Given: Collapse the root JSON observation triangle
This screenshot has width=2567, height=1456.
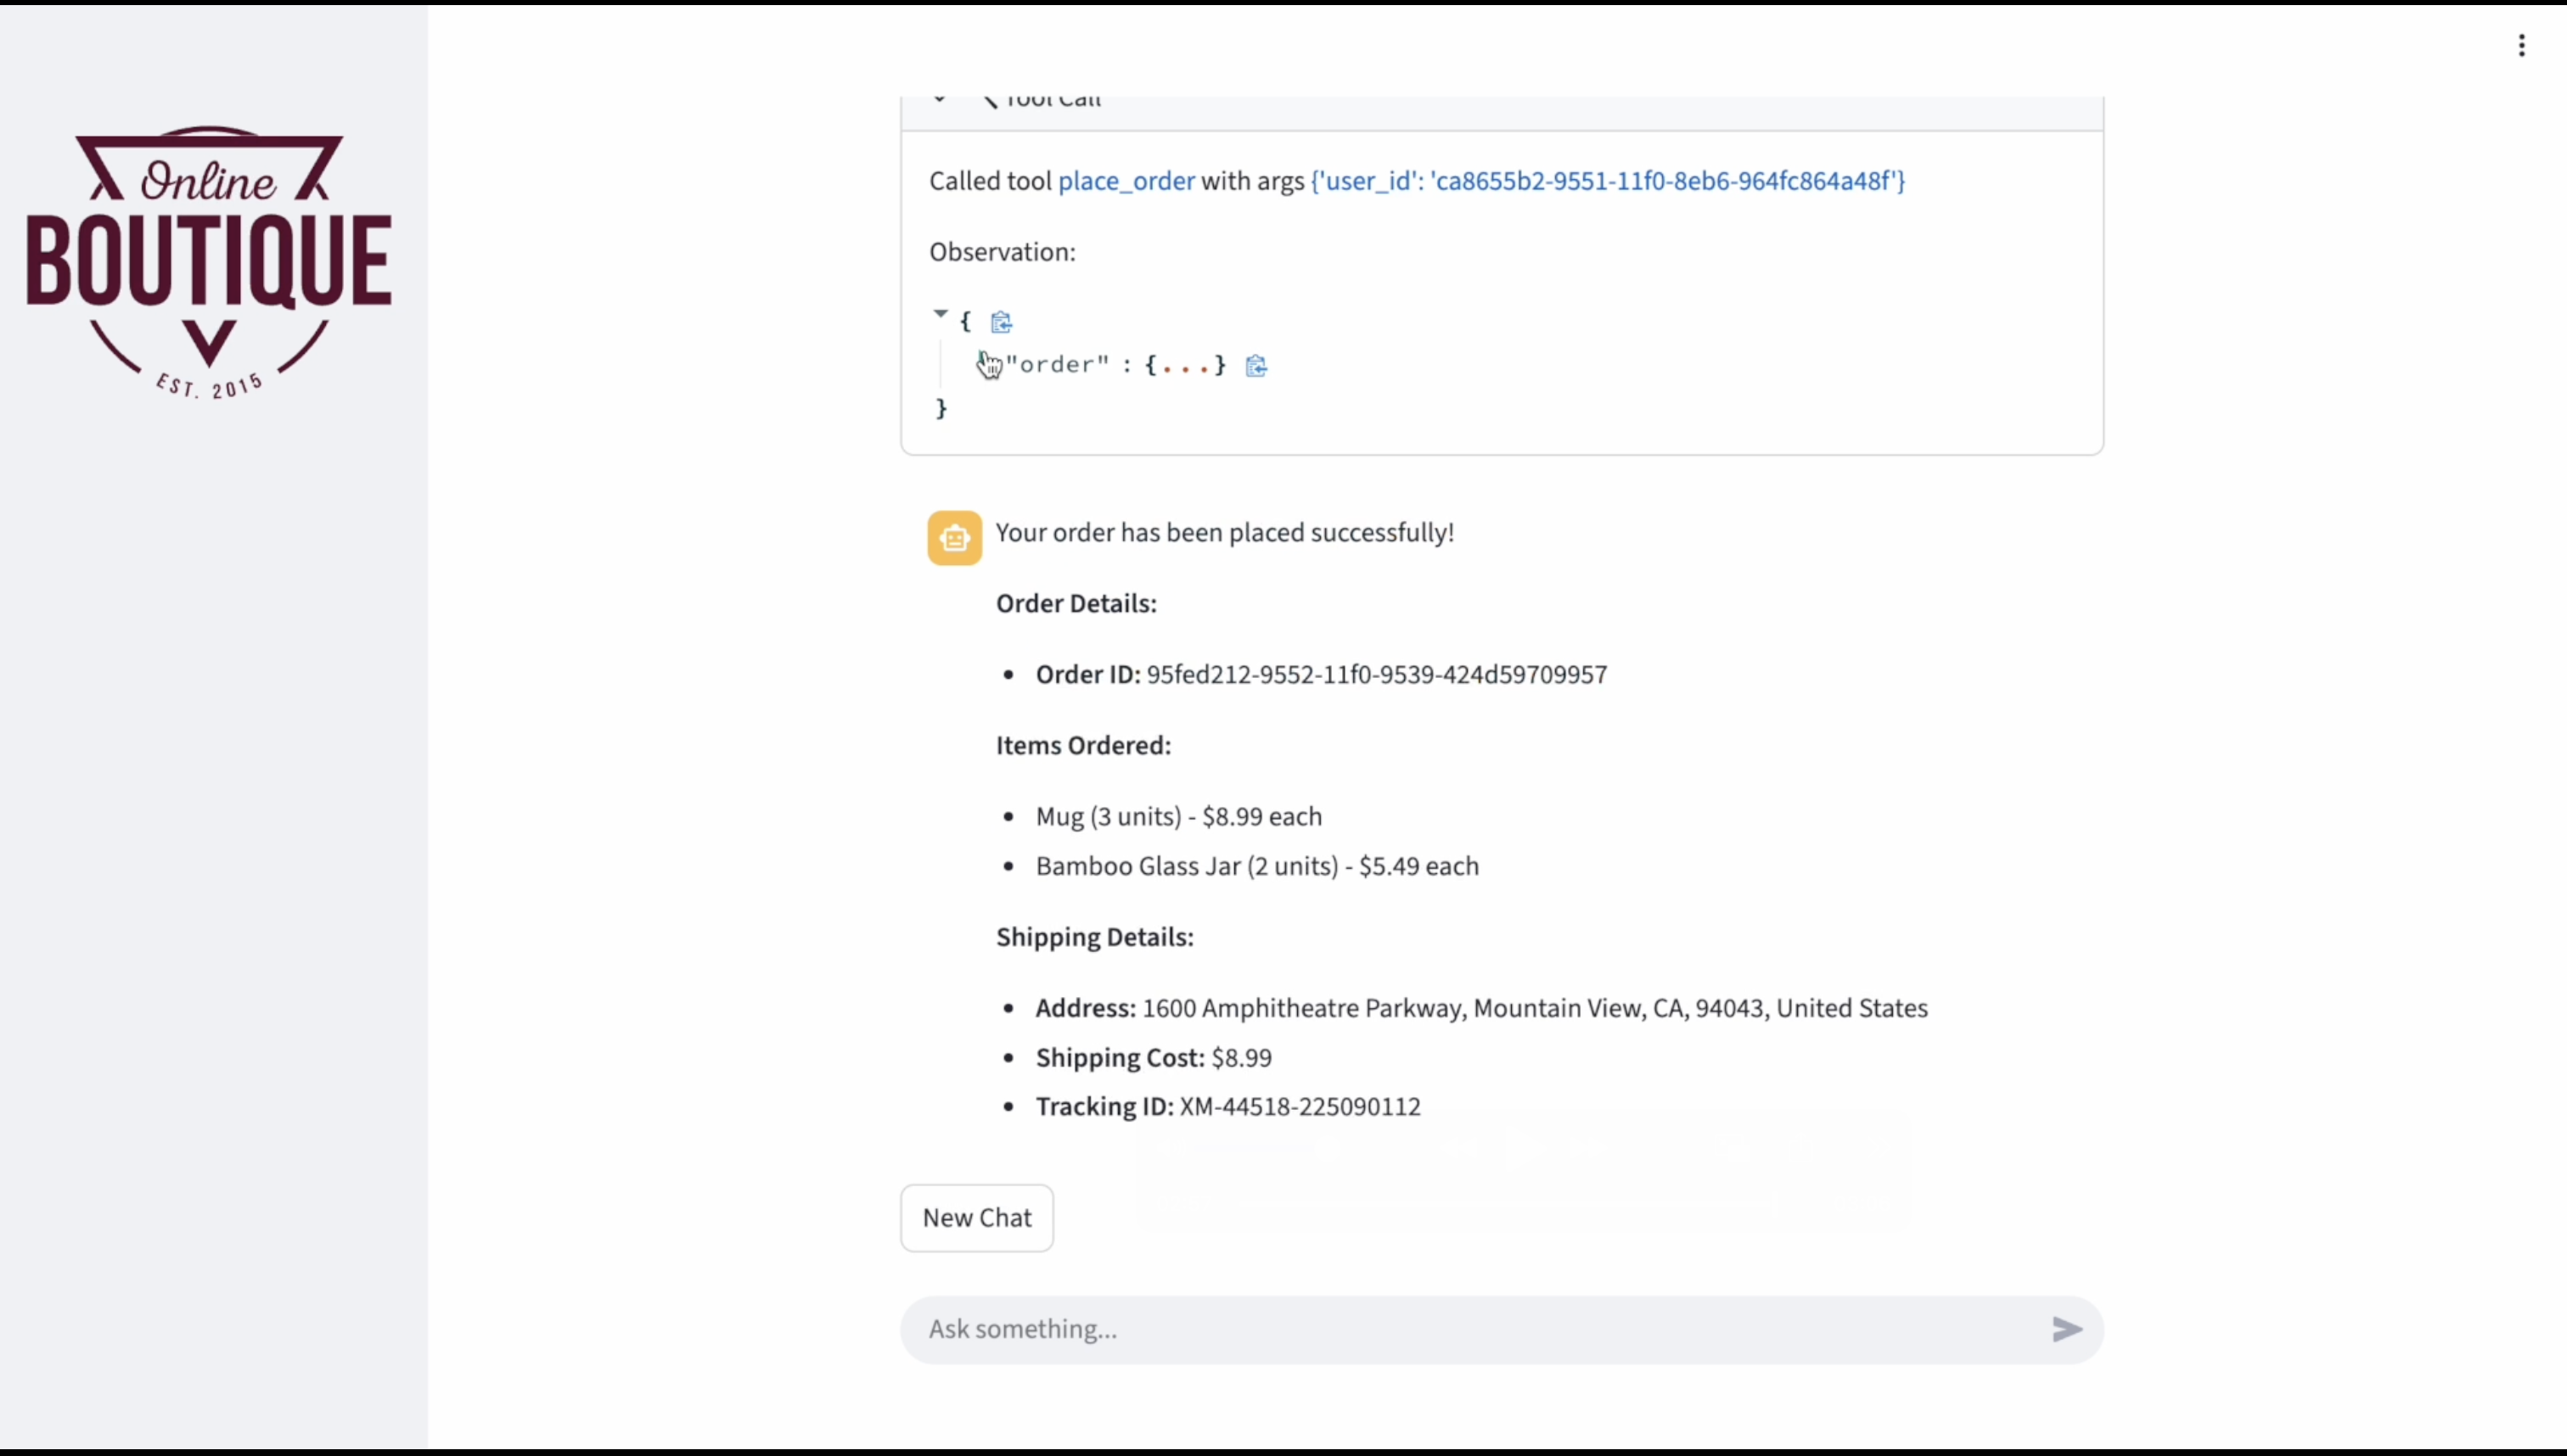Looking at the screenshot, I should tap(941, 314).
